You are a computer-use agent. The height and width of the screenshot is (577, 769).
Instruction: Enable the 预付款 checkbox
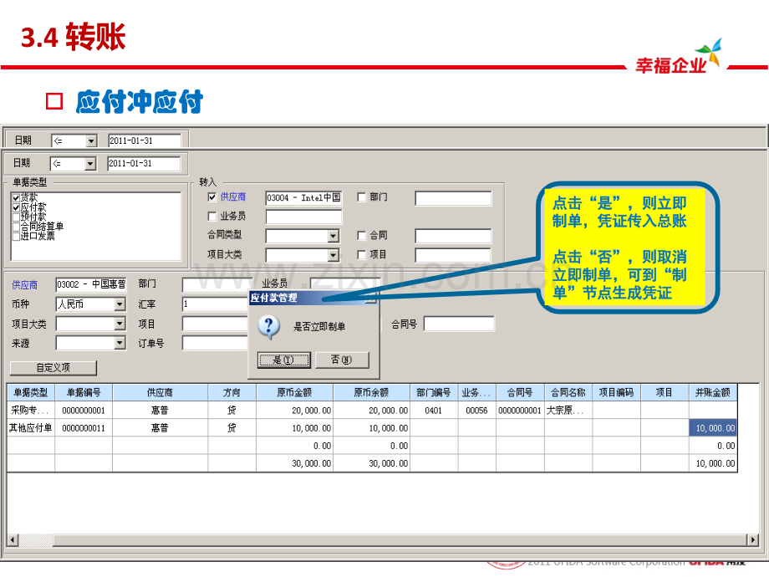click(16, 217)
